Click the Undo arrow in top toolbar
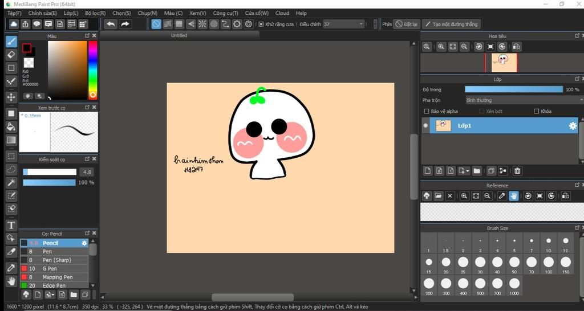The width and height of the screenshot is (584, 311). [x=111, y=24]
